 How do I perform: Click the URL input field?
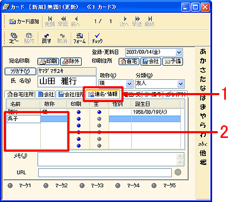click(x=105, y=172)
